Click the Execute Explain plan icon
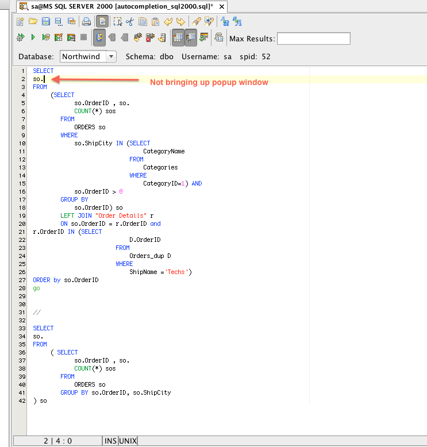Image resolution: width=427 pixels, height=447 pixels. point(45,37)
